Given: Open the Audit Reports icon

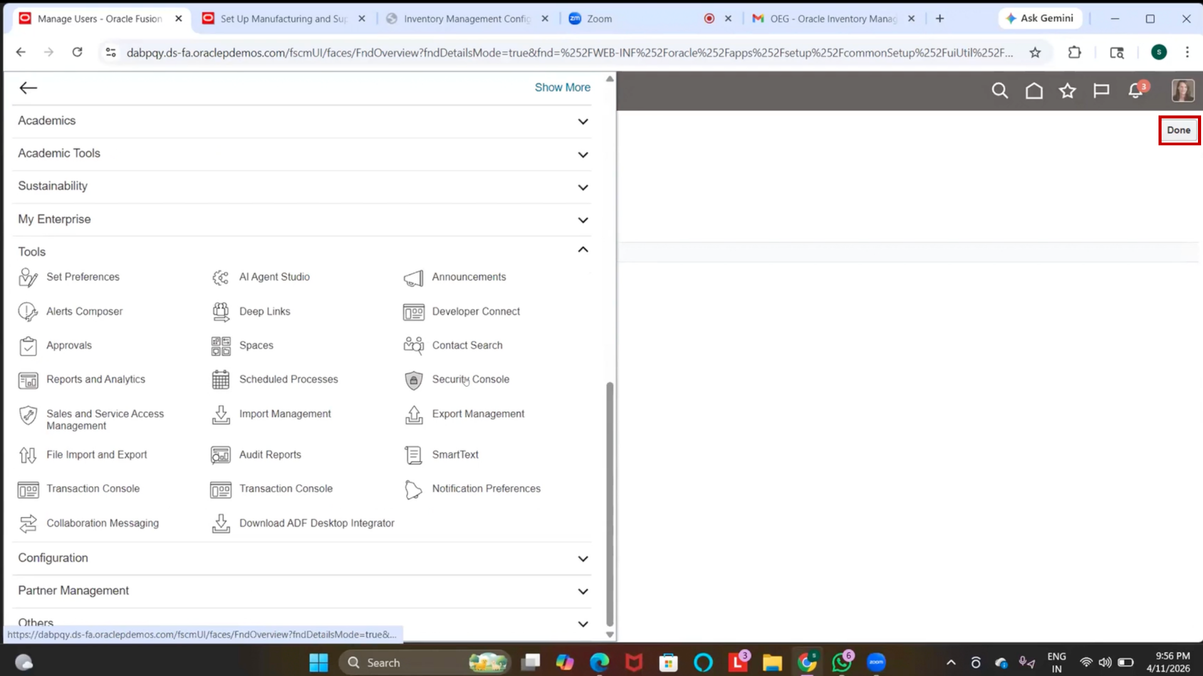Looking at the screenshot, I should coord(221,455).
